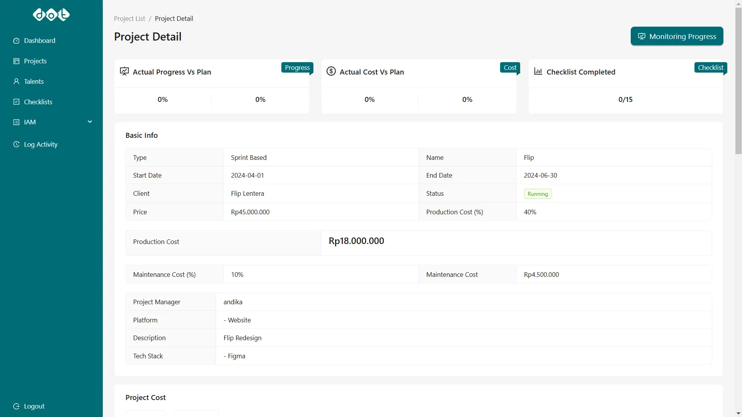Click the Dashboard gauge icon
The height and width of the screenshot is (417, 742).
tap(16, 41)
